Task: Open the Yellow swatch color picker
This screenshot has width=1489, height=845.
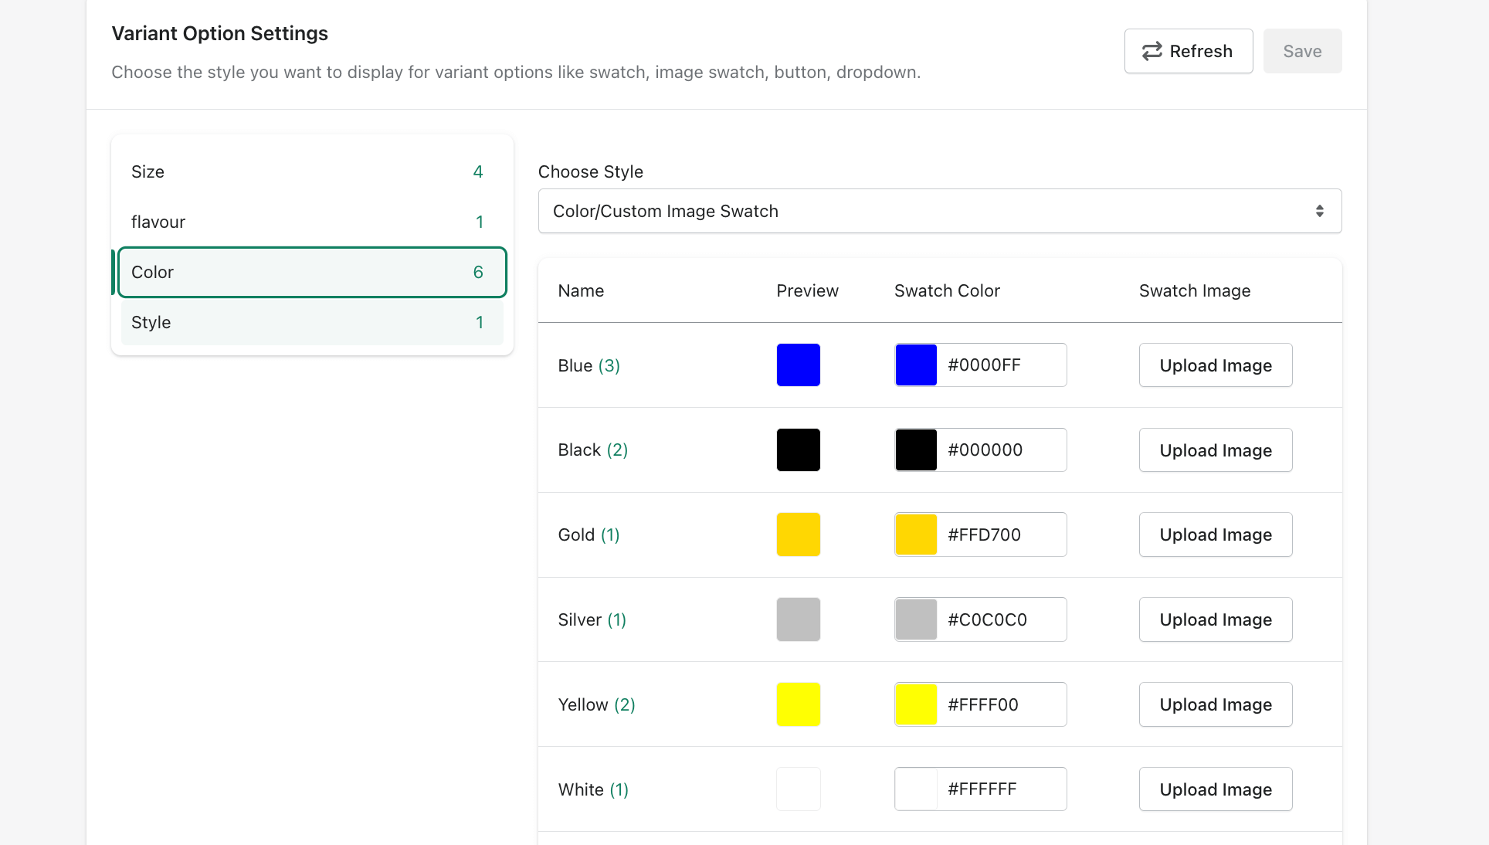Action: pyautogui.click(x=916, y=704)
